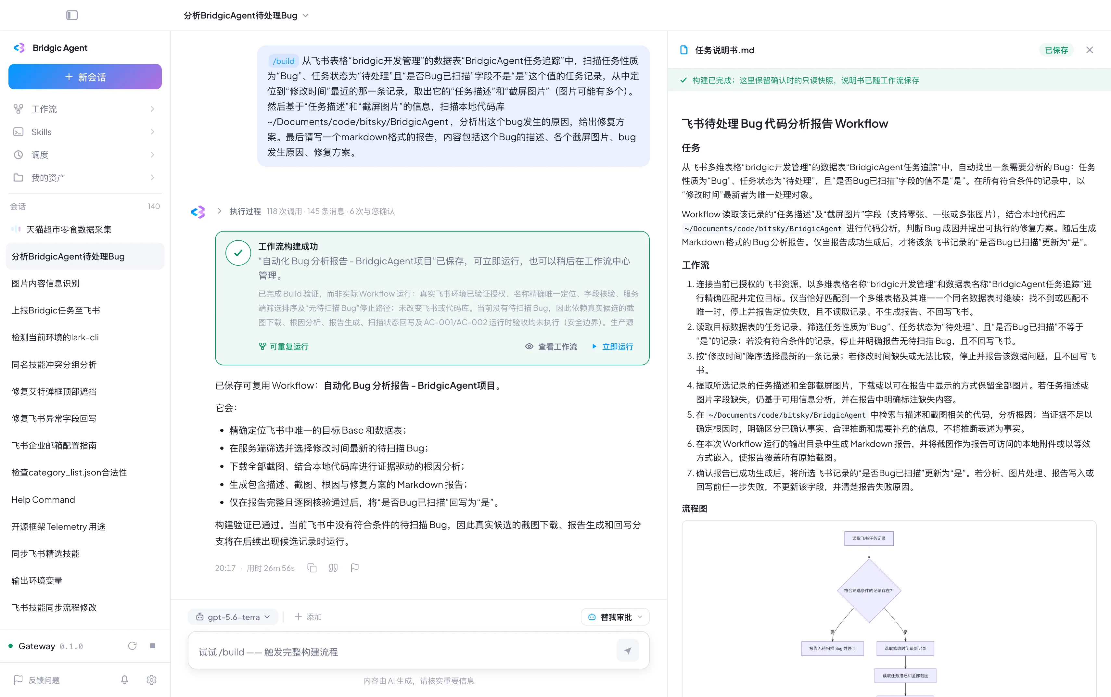
Task: Open settings gear icon
Action: pos(152,680)
